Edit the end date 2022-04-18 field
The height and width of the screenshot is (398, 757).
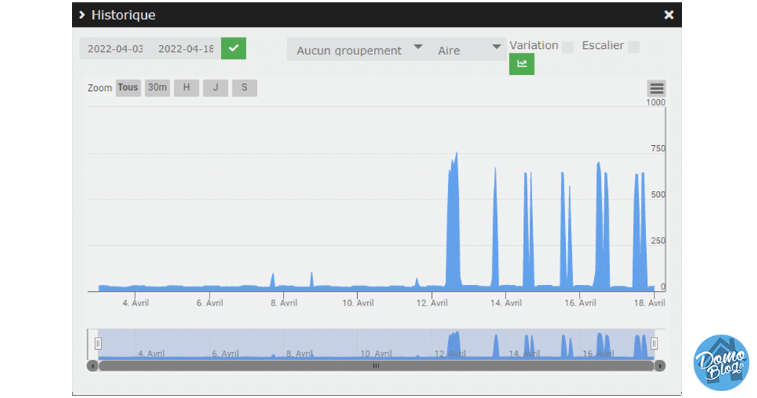pos(186,49)
